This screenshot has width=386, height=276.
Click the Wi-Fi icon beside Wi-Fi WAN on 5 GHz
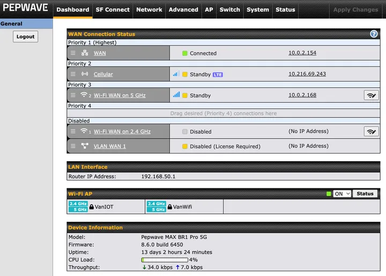(x=84, y=95)
